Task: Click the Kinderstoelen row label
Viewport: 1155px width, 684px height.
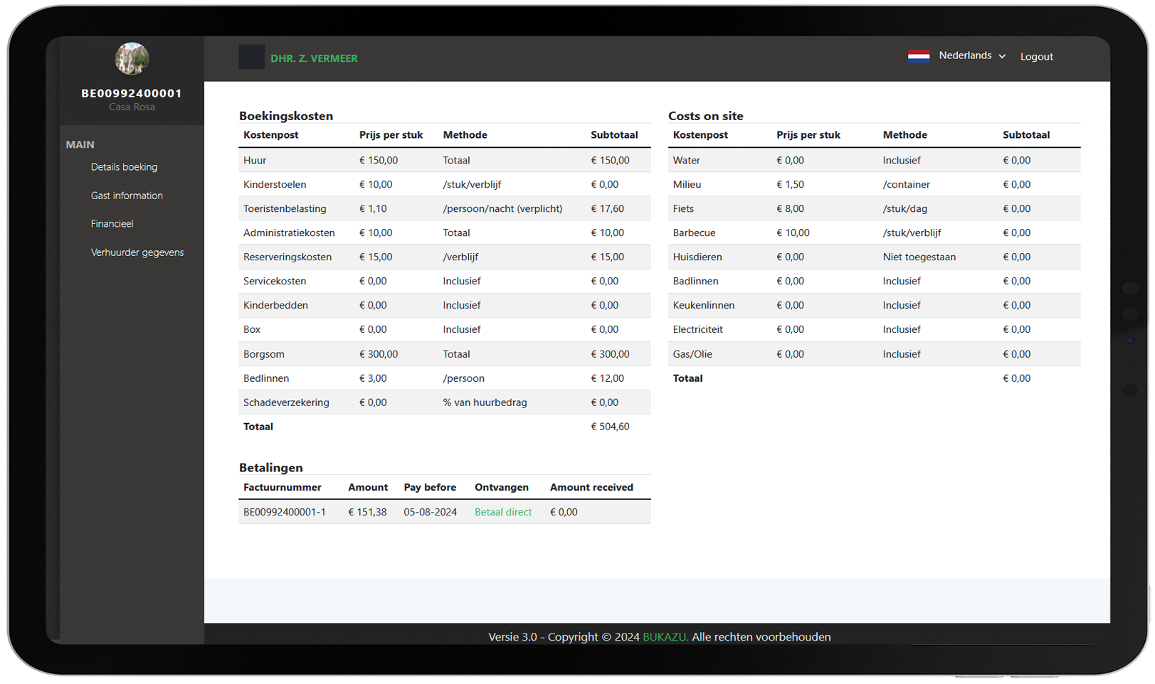Action: click(275, 184)
